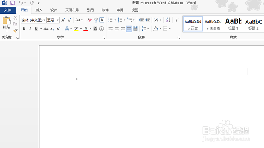Clear all formatting with the eraser icon
The width and height of the screenshot is (264, 148).
pyautogui.click(x=89, y=20)
